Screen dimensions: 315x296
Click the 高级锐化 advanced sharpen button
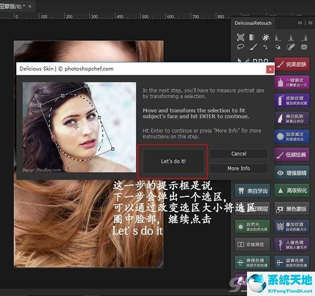(292, 190)
